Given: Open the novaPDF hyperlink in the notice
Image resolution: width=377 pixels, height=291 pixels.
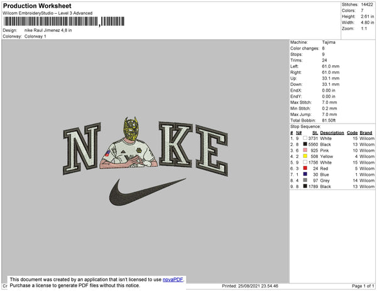Looking at the screenshot, I should click(173, 280).
